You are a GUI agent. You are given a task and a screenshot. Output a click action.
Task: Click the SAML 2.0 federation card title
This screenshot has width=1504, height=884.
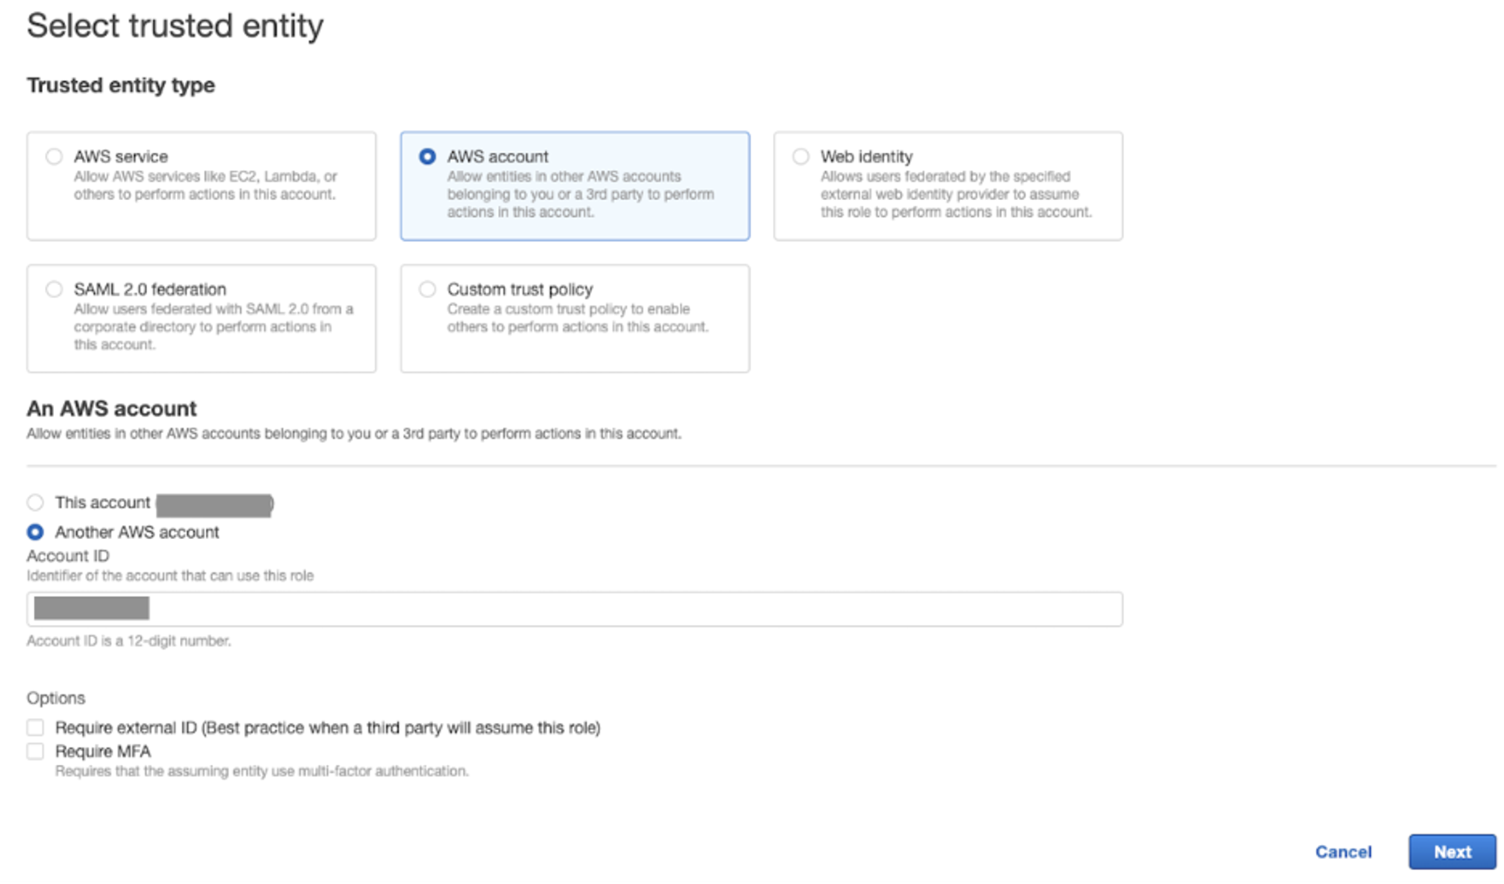point(150,289)
